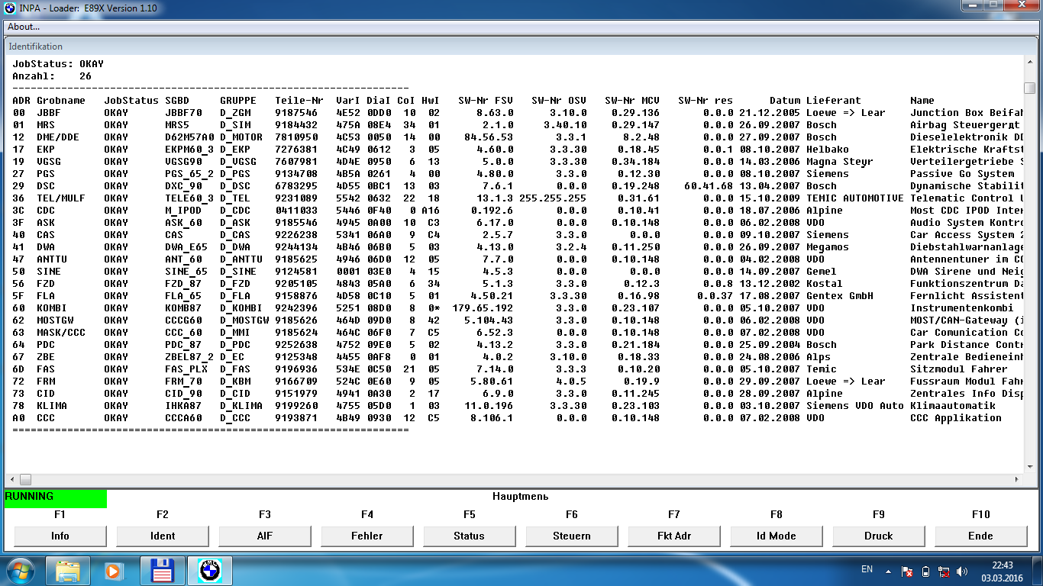Check the battery tray icon
This screenshot has height=586, width=1043.
tap(925, 571)
